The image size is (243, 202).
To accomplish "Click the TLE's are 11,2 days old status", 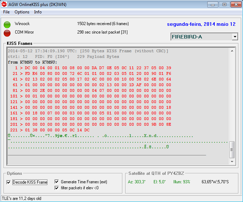I will click(22, 198).
